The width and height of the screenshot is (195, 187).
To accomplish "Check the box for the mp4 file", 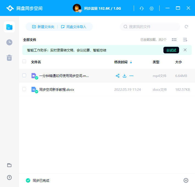I will pos(24,75).
